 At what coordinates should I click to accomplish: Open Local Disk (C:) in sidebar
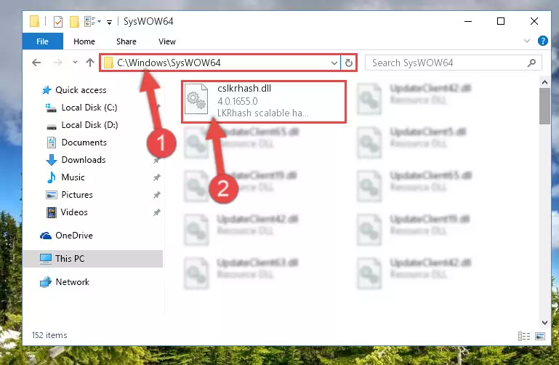point(89,108)
